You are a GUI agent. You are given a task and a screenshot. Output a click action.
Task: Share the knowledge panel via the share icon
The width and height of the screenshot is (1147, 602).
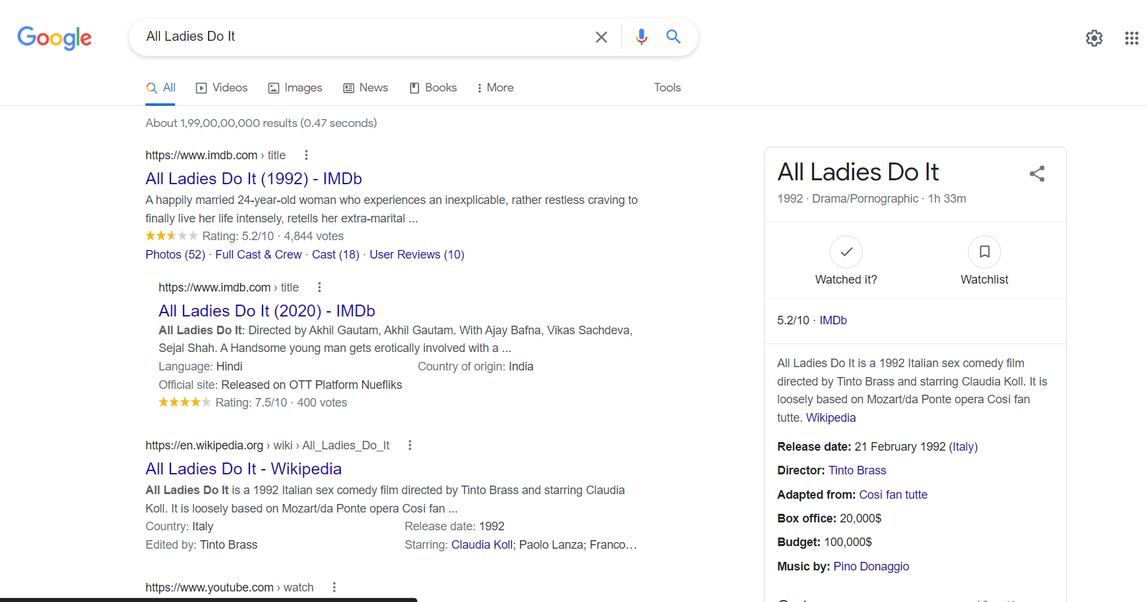pyautogui.click(x=1037, y=174)
